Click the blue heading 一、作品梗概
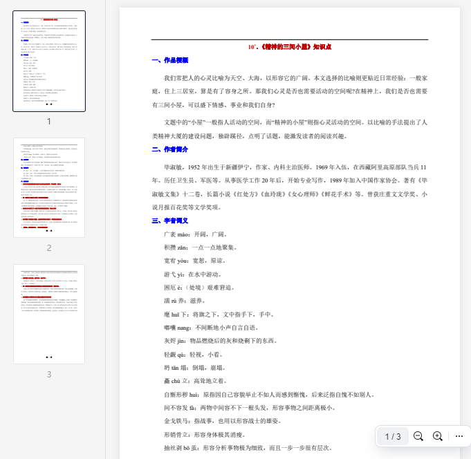The image size is (471, 459). [x=169, y=60]
